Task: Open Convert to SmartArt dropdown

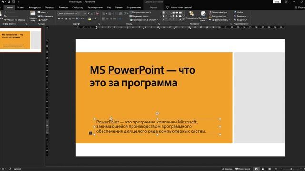Action: [x=144, y=20]
